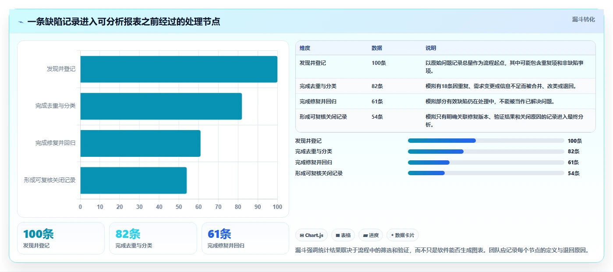This screenshot has height=272, width=613.
Task: Click the 完成修复并回归 label on the chart axis
Action: click(56, 143)
